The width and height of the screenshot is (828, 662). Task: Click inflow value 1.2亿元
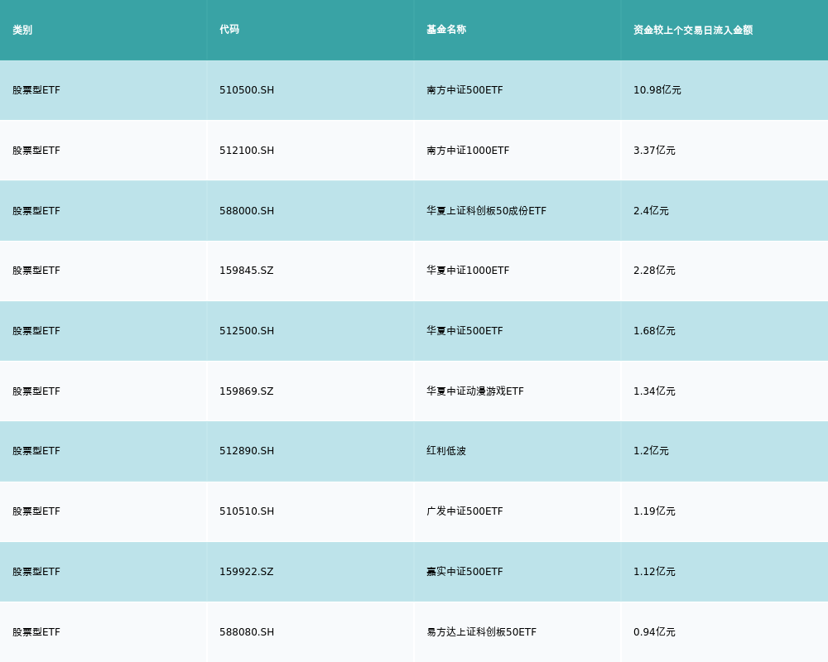[x=651, y=451]
